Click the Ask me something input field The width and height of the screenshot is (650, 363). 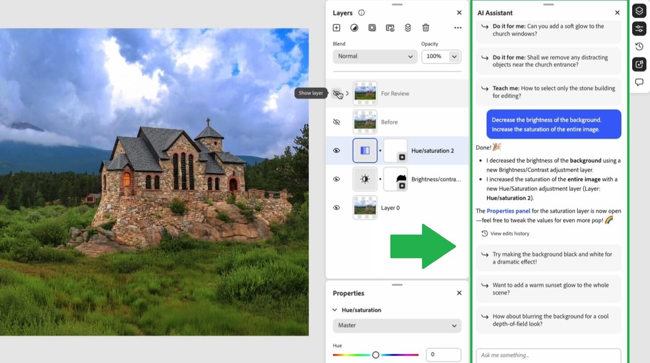(548, 355)
